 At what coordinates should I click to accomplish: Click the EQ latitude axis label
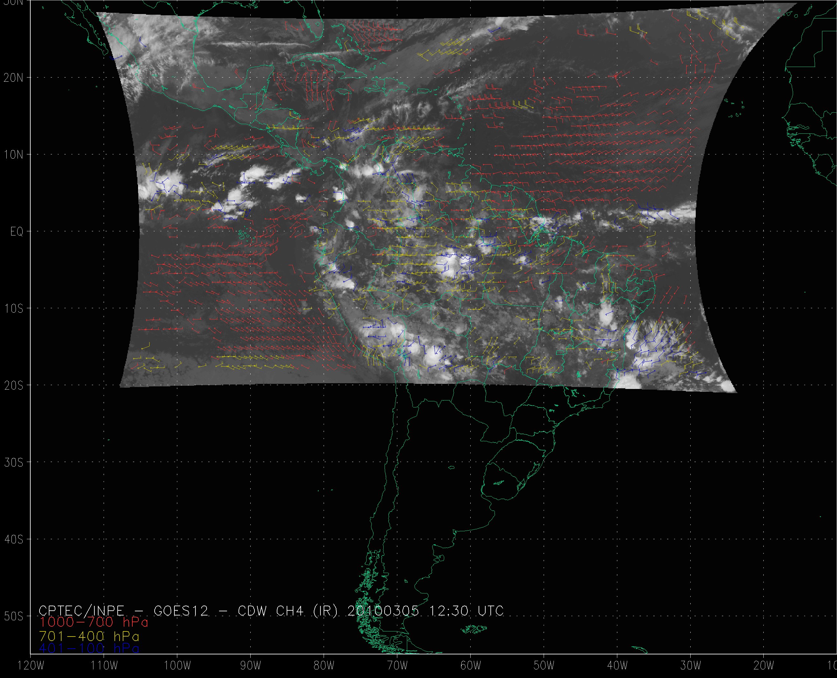click(17, 232)
